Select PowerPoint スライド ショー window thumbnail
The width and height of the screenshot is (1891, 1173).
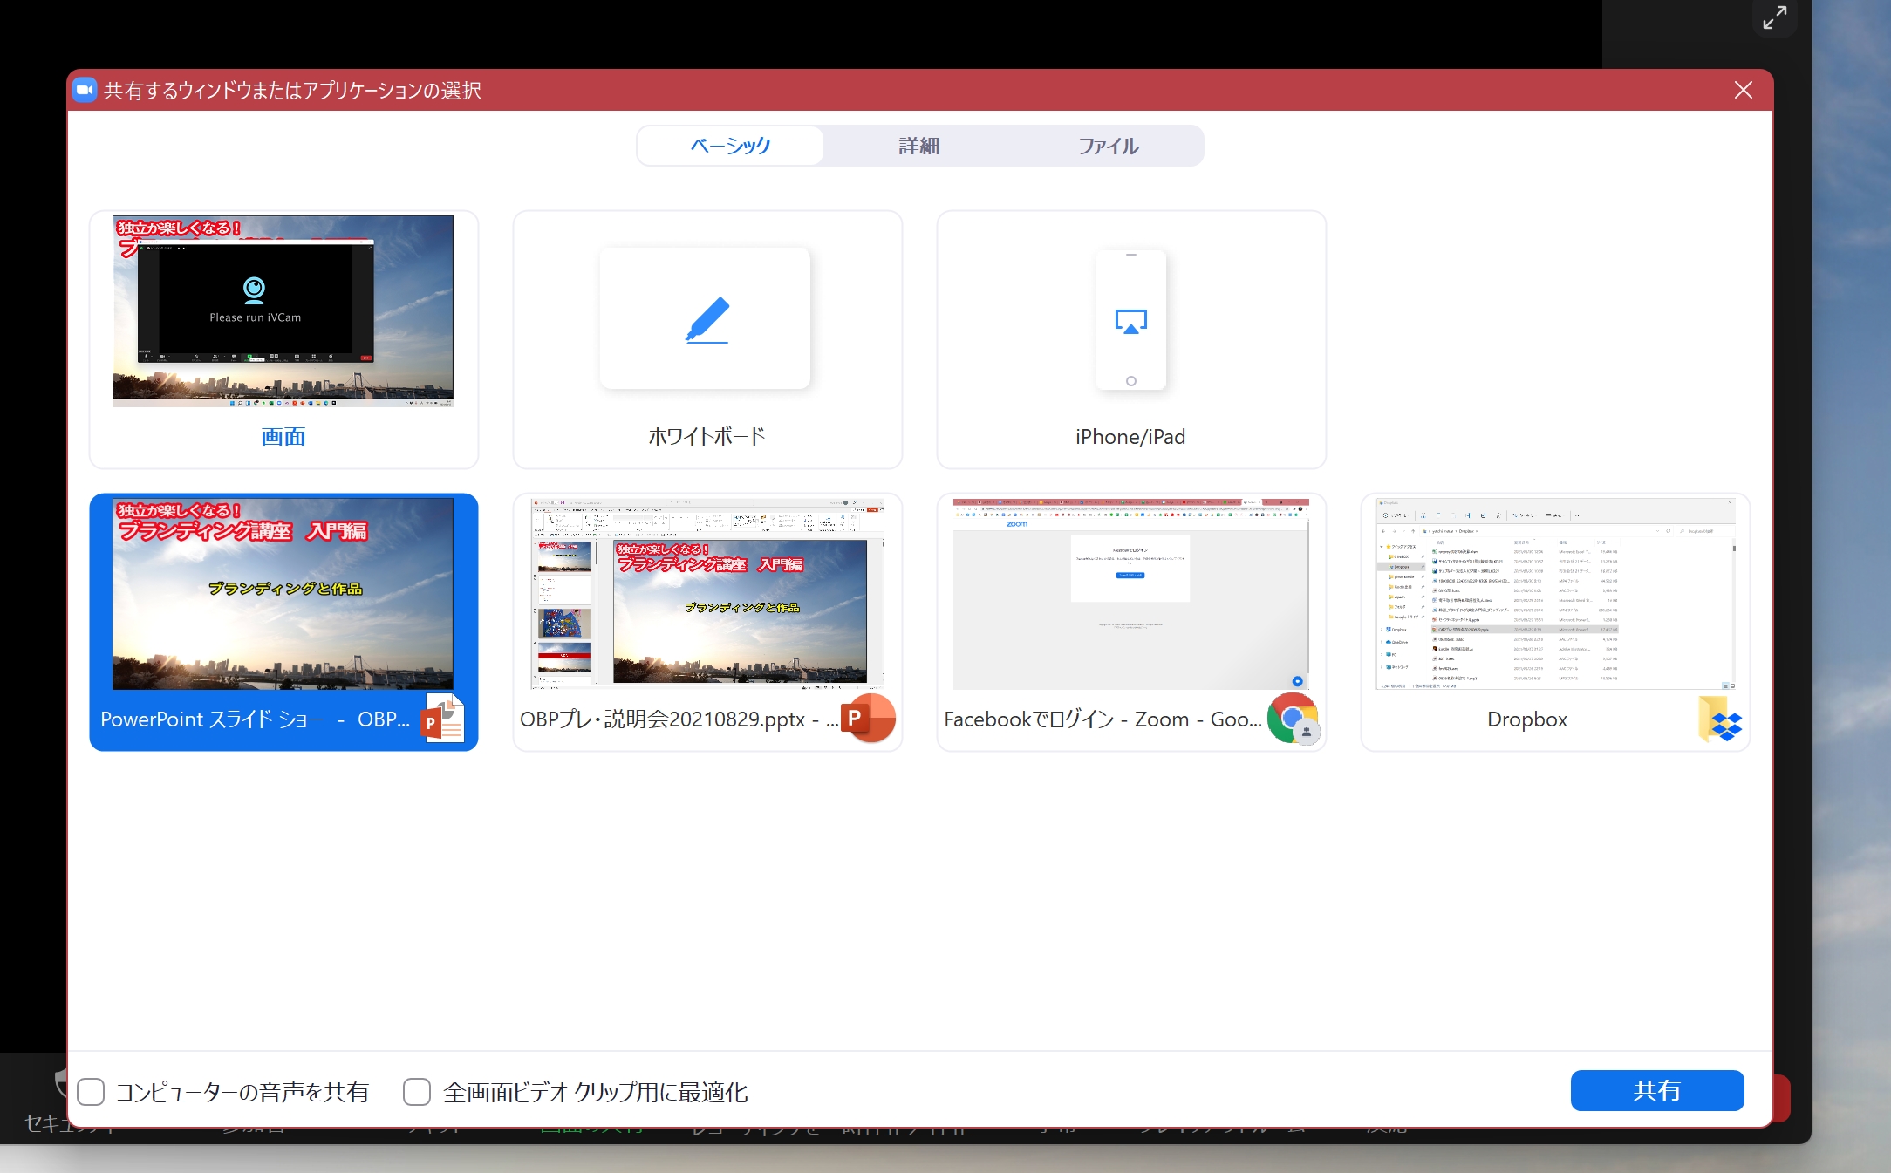click(283, 594)
